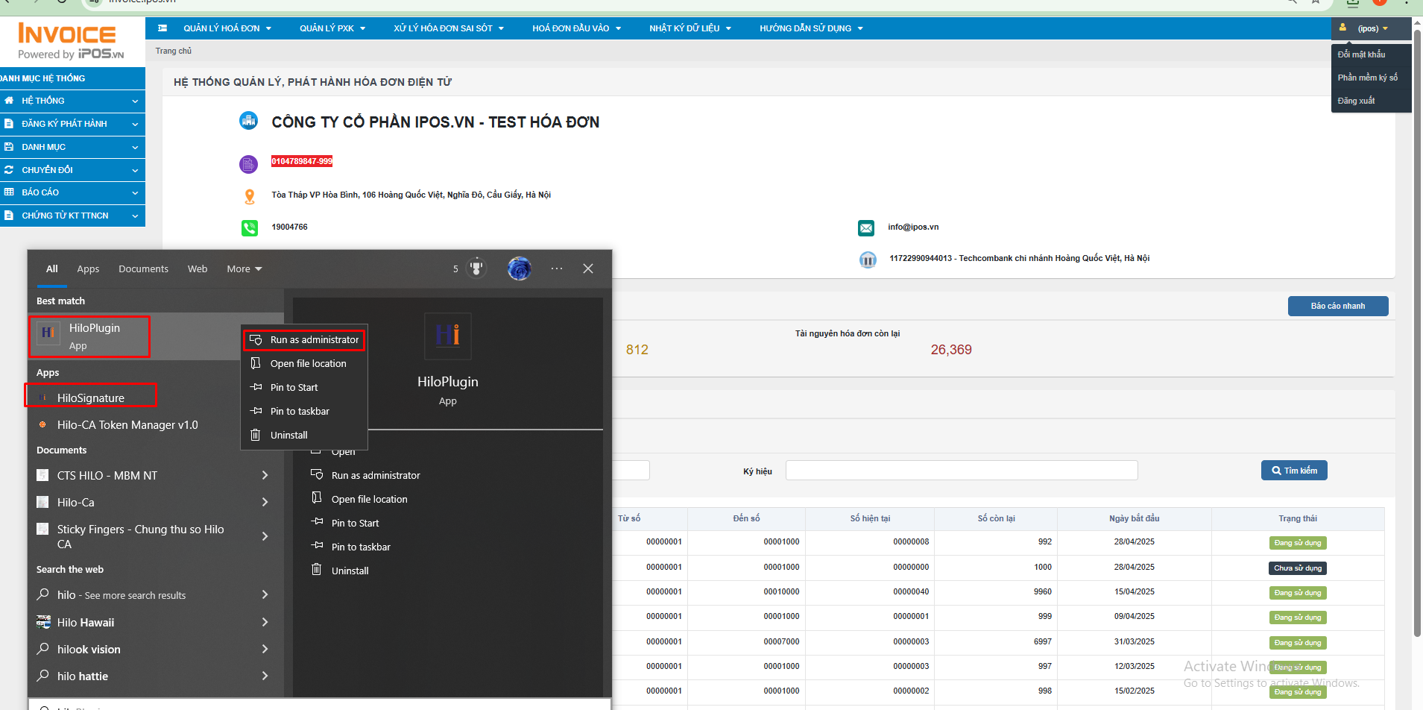Click the hamburger menu icon in top navigation
1423x710 pixels.
tap(163, 28)
